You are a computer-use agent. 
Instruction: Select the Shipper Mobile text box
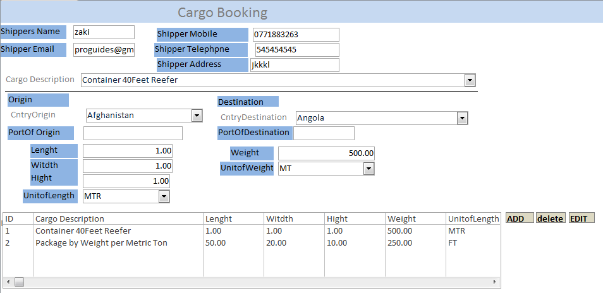tap(295, 35)
